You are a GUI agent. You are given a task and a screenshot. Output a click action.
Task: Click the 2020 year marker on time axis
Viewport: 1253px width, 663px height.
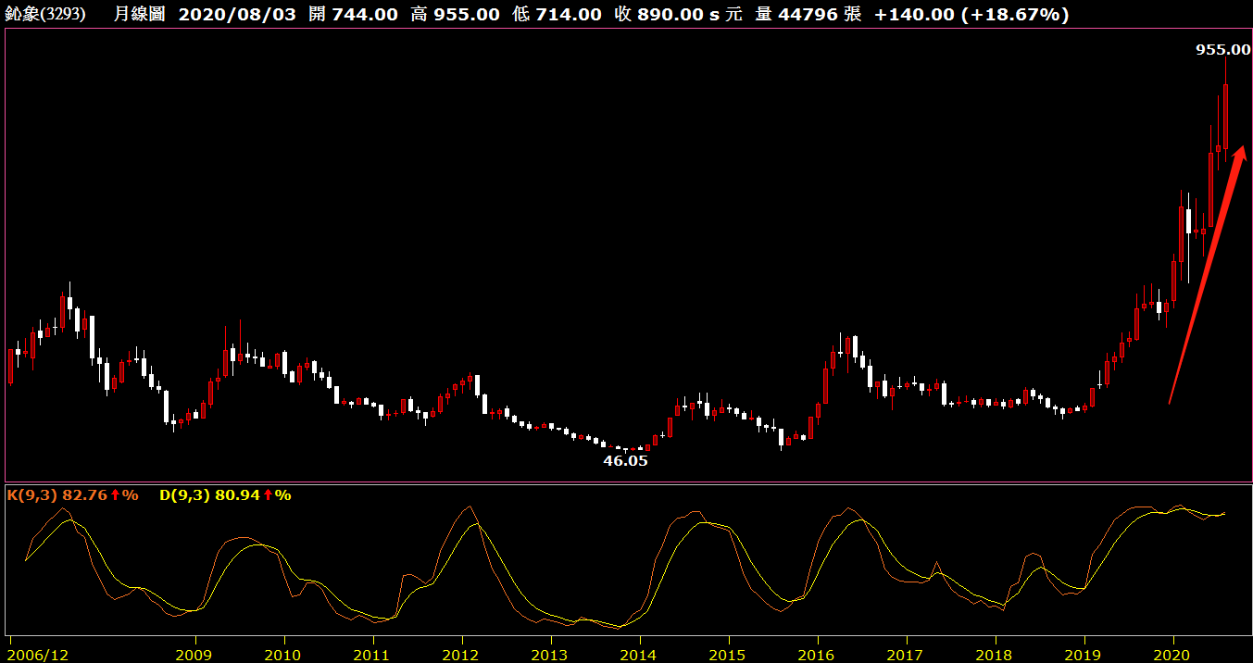1172,654
